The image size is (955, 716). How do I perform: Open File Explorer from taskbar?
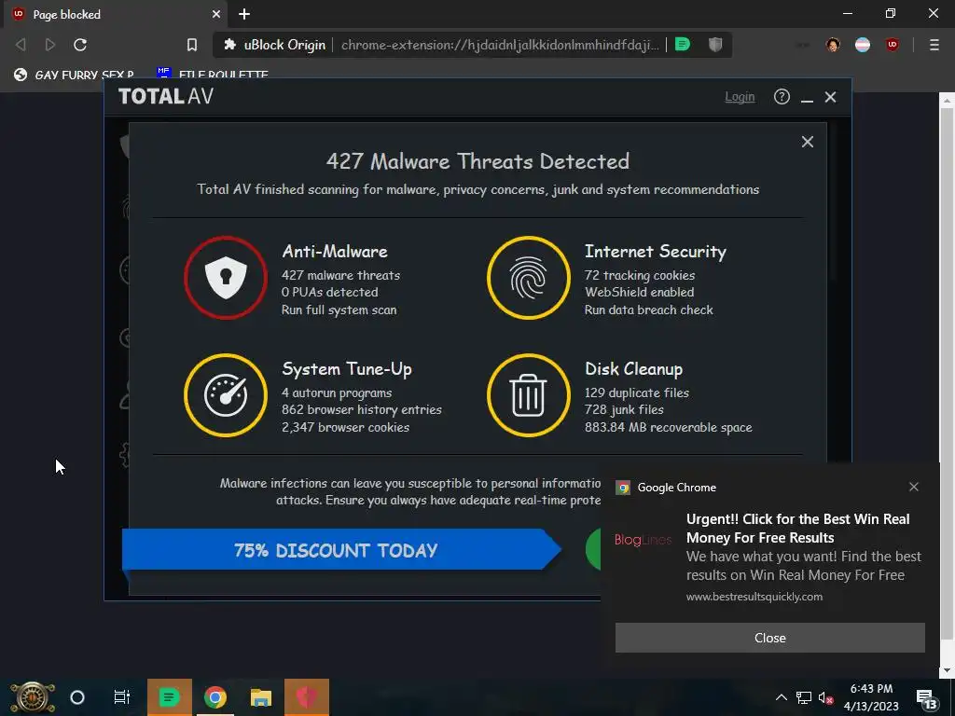[261, 697]
